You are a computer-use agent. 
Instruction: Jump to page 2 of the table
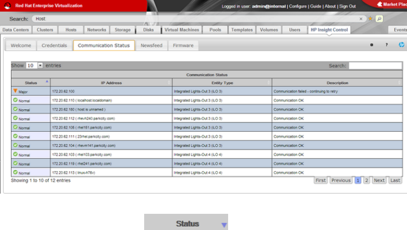pyautogui.click(x=366, y=180)
